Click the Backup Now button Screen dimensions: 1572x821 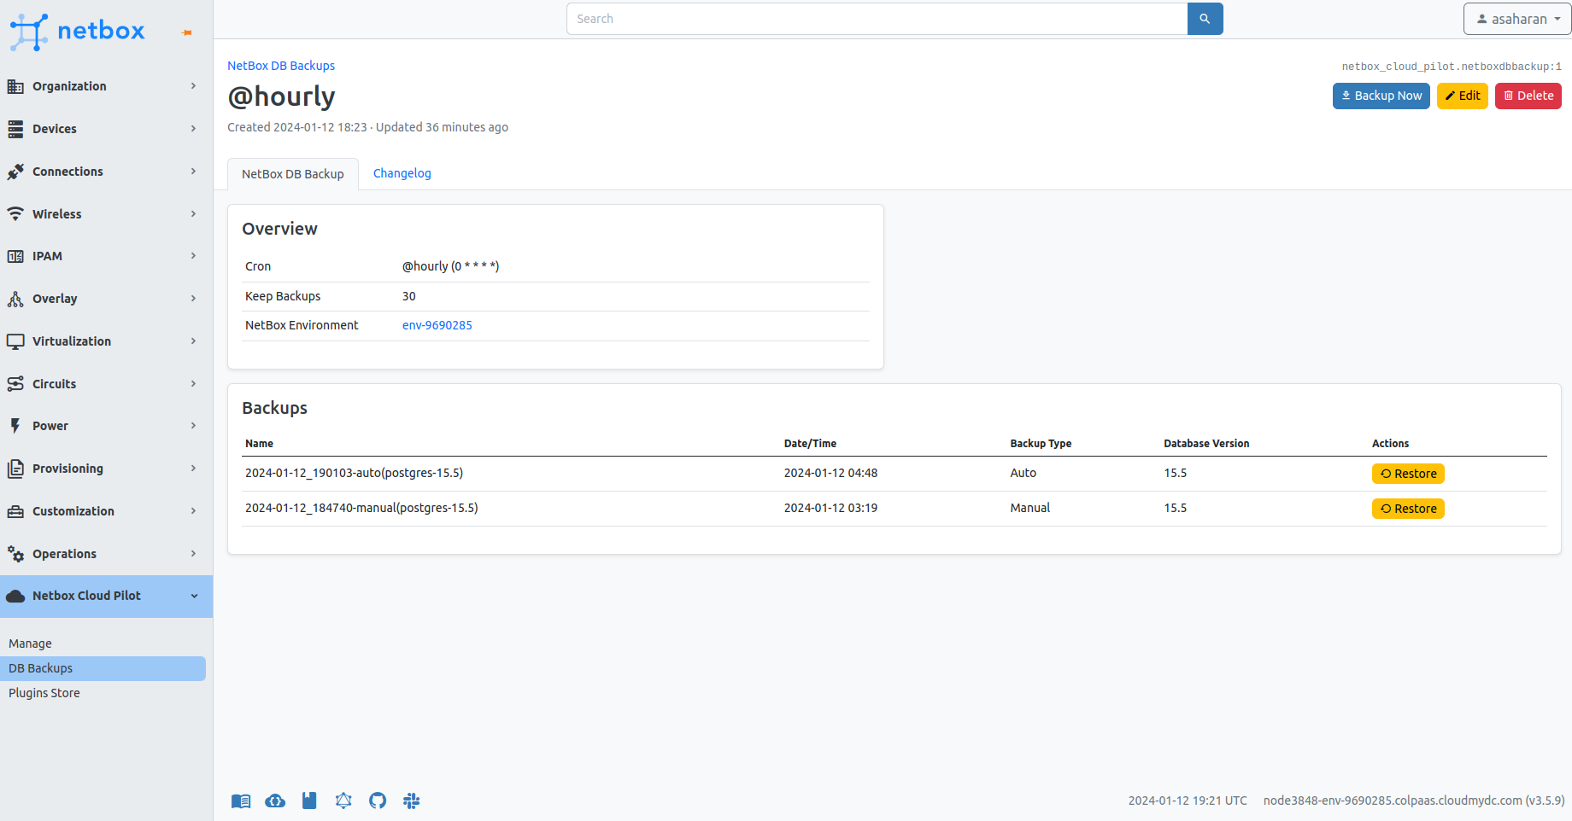coord(1381,96)
